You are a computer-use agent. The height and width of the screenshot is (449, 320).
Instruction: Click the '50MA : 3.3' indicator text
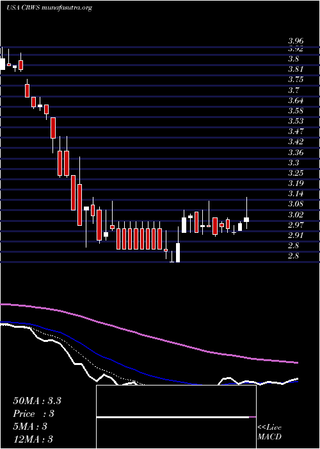37,401
